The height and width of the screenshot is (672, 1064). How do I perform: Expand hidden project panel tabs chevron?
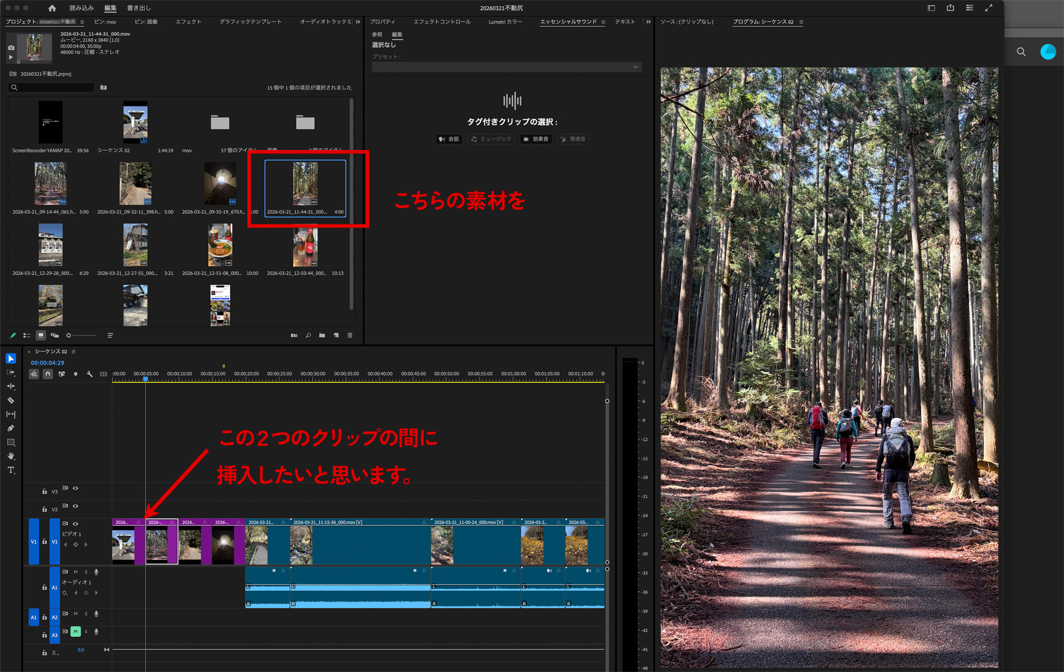(x=358, y=22)
